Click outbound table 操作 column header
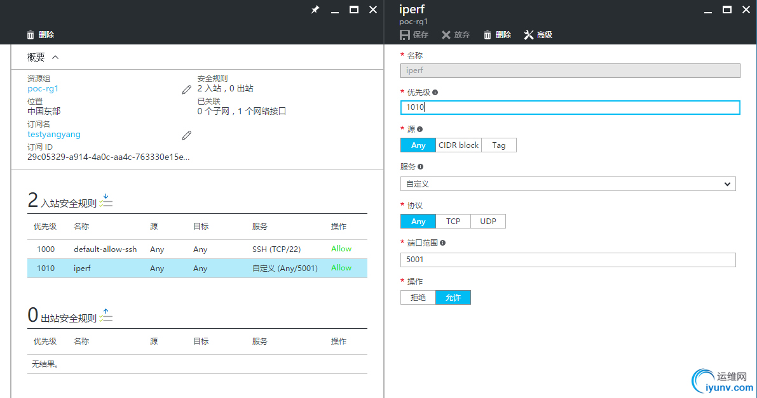 click(338, 342)
